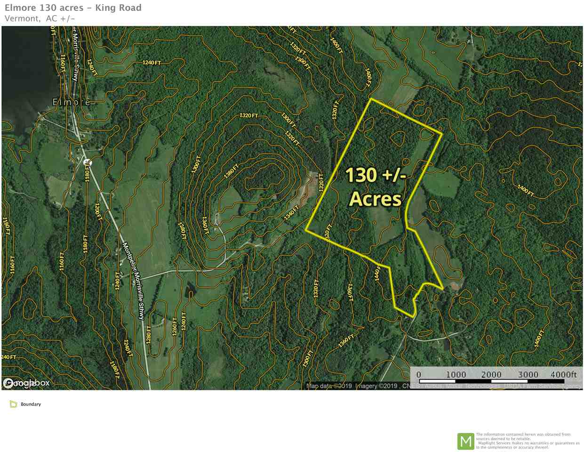Click the Mapbox logo on map

[26, 383]
